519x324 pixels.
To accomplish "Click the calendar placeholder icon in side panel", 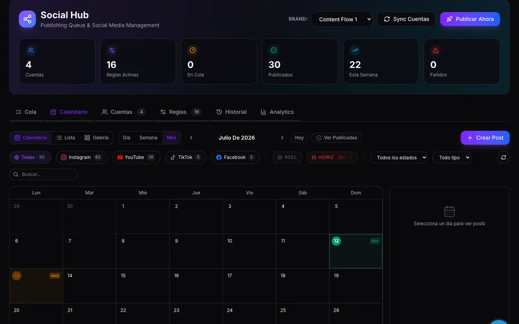I will point(449,211).
